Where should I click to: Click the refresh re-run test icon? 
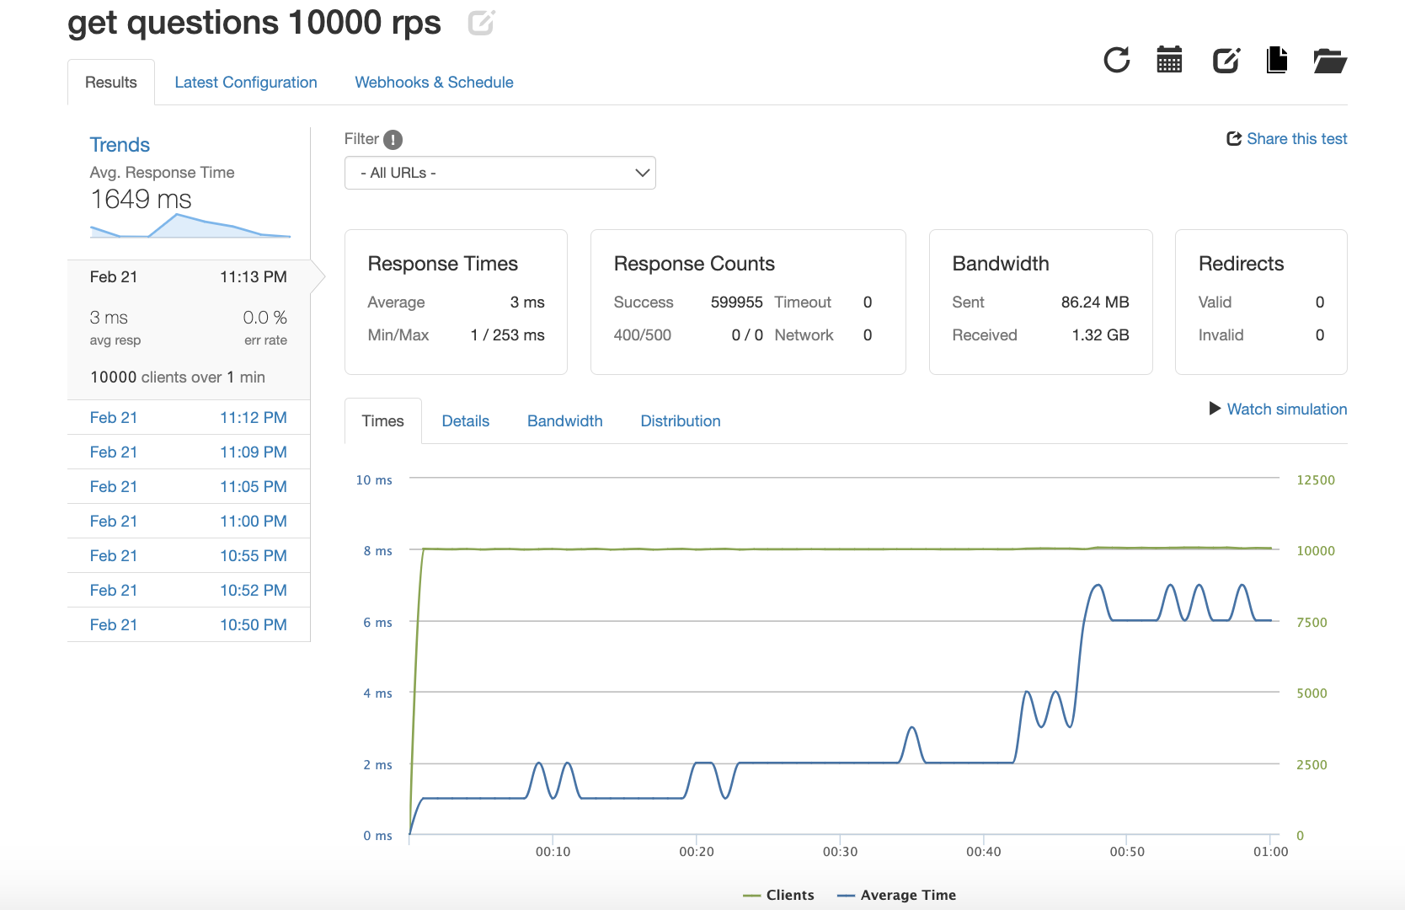coord(1117,60)
